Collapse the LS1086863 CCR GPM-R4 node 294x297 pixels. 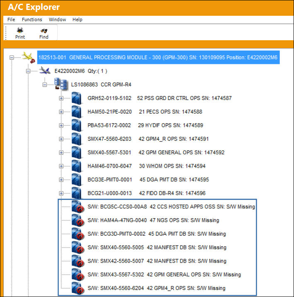click(x=45, y=85)
